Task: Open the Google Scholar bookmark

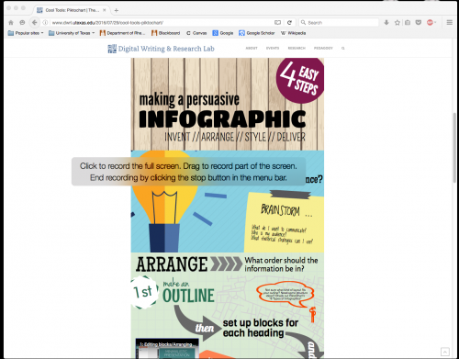Action: 257,33
